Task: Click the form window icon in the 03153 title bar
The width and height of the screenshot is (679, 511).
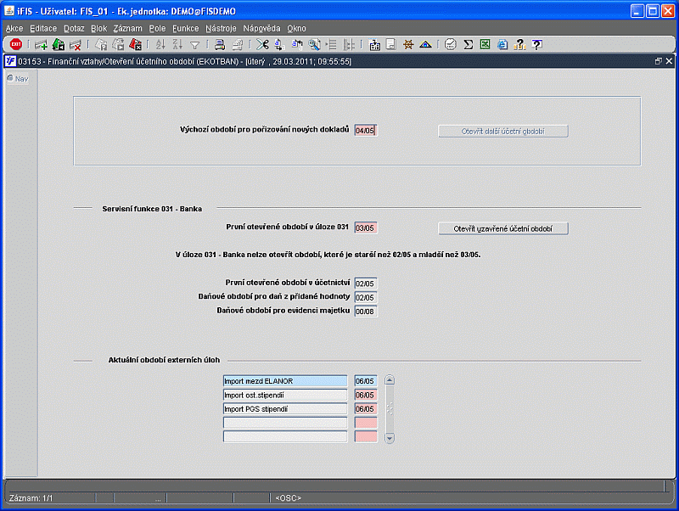Action: [11, 61]
